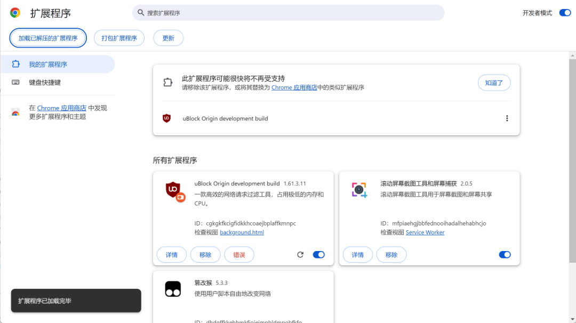576x323 pixels.
Task: Click 此扩展程序可能很快将不再受支持 heading
Action: (233, 78)
